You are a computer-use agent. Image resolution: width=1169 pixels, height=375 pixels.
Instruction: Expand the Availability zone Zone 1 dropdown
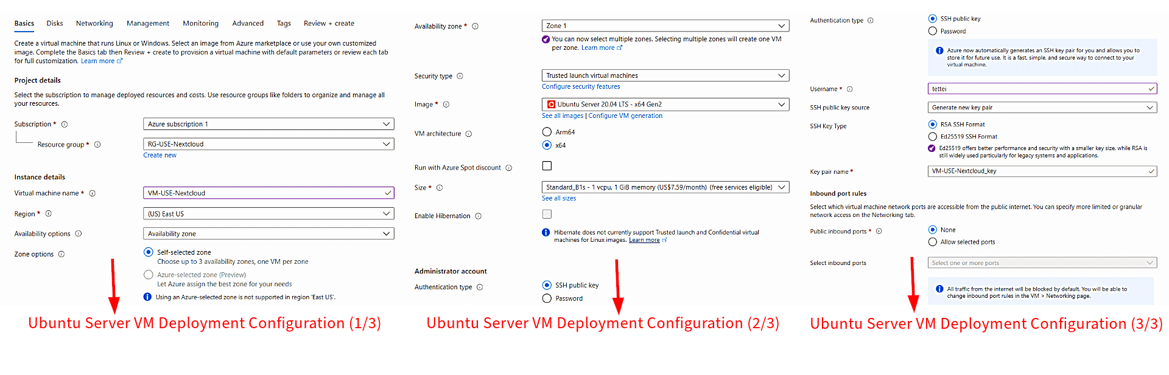click(x=665, y=26)
